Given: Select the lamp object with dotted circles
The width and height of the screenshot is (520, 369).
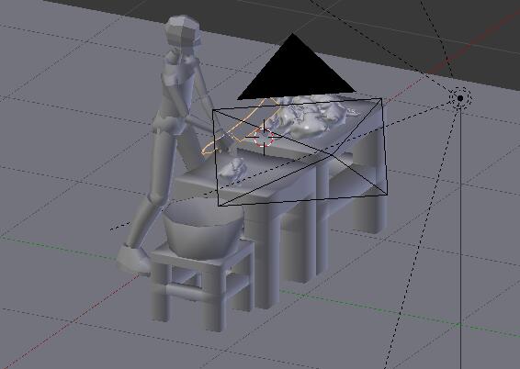Looking at the screenshot, I should [x=460, y=98].
